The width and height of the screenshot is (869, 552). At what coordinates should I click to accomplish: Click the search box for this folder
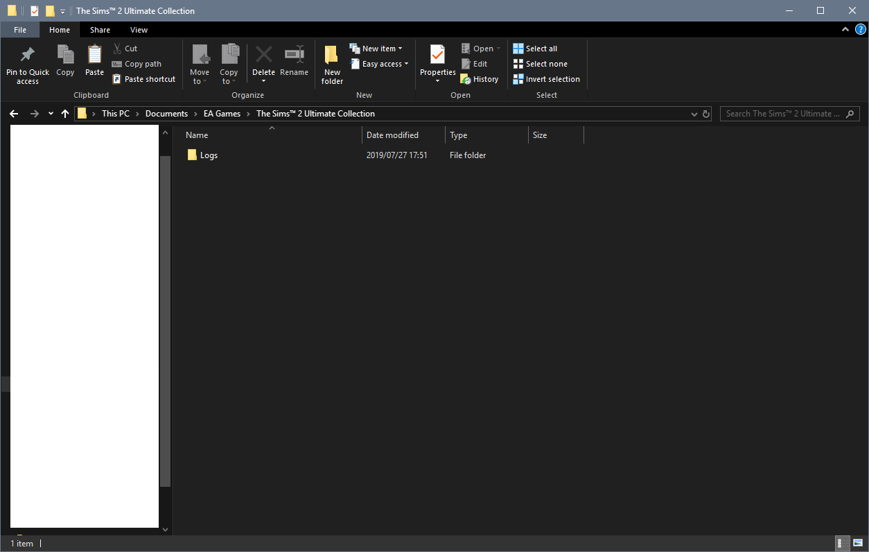tap(783, 114)
